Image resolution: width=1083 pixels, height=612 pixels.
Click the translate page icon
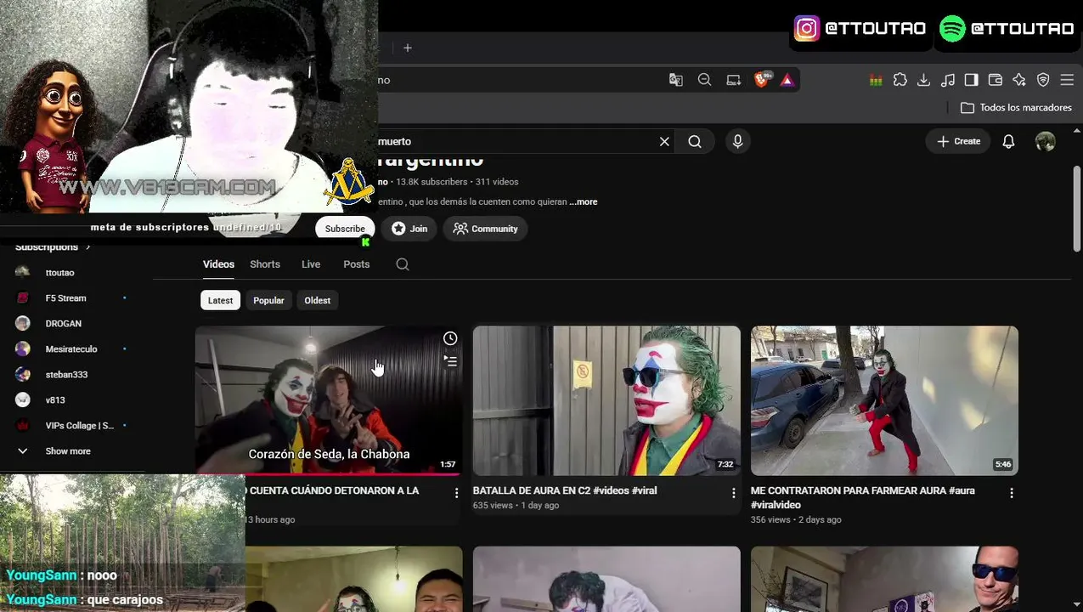click(x=676, y=80)
